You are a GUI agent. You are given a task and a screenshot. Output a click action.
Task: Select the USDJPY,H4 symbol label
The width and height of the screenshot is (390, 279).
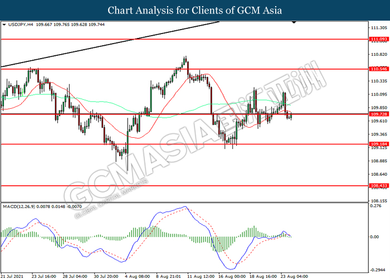[21, 25]
